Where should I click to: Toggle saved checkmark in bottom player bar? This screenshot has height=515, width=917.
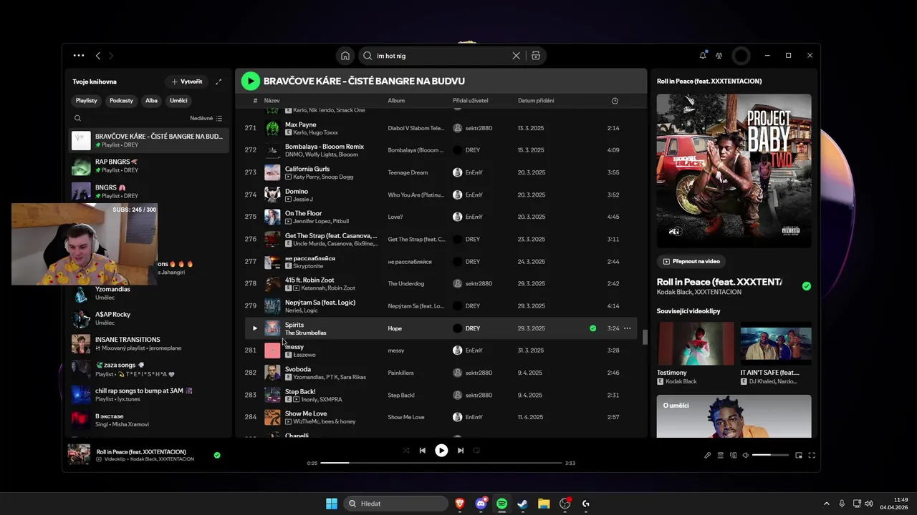(217, 455)
